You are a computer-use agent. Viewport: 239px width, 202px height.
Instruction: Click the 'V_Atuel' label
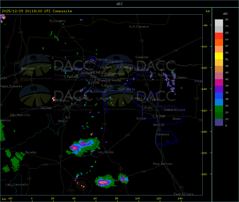pos(136,98)
